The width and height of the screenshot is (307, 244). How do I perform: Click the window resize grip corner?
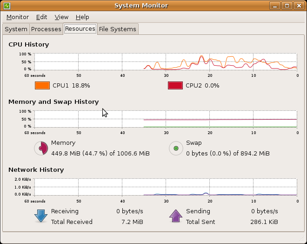click(x=302, y=239)
